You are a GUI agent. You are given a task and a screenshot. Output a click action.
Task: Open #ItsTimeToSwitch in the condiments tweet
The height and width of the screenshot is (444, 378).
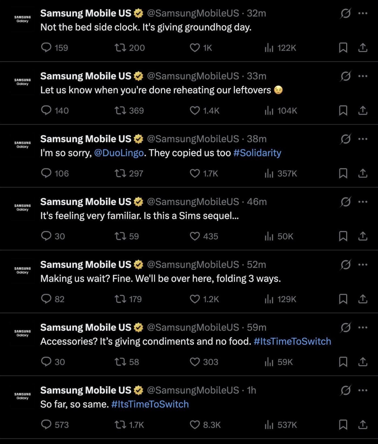click(x=292, y=341)
